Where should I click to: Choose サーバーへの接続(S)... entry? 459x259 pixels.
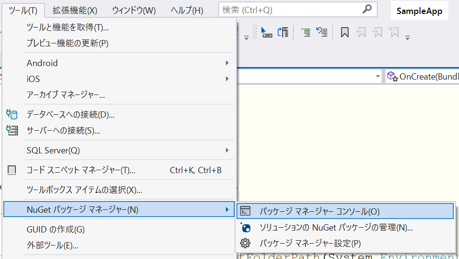[x=118, y=130]
